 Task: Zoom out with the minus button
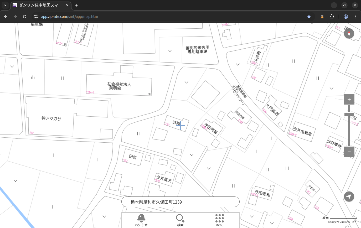[349, 152]
